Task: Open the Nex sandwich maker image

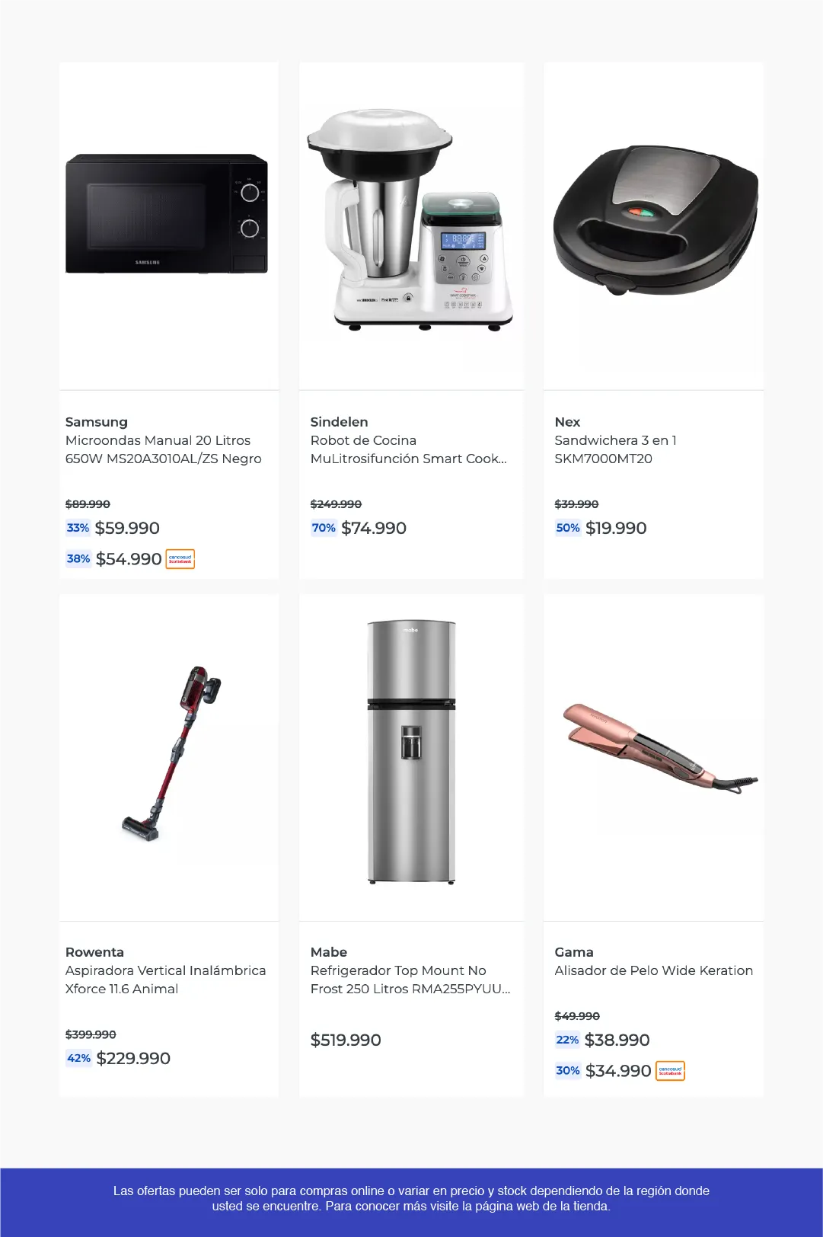Action: (x=656, y=220)
